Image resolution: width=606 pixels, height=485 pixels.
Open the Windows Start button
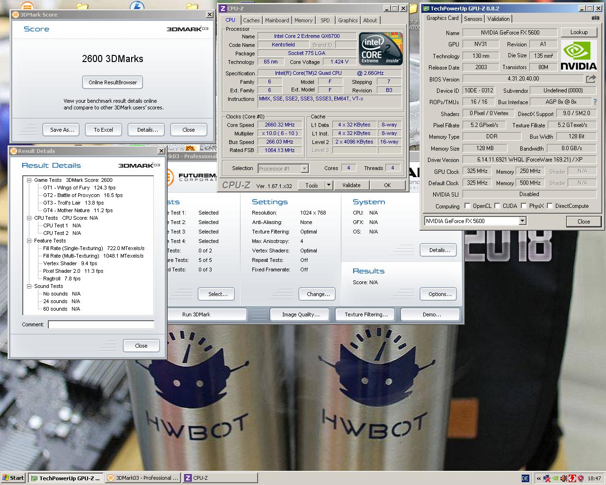click(x=13, y=478)
